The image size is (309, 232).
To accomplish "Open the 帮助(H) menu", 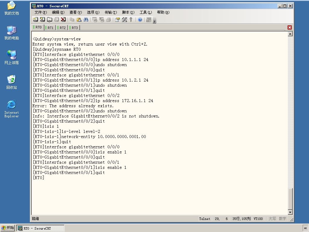I will (163, 12).
